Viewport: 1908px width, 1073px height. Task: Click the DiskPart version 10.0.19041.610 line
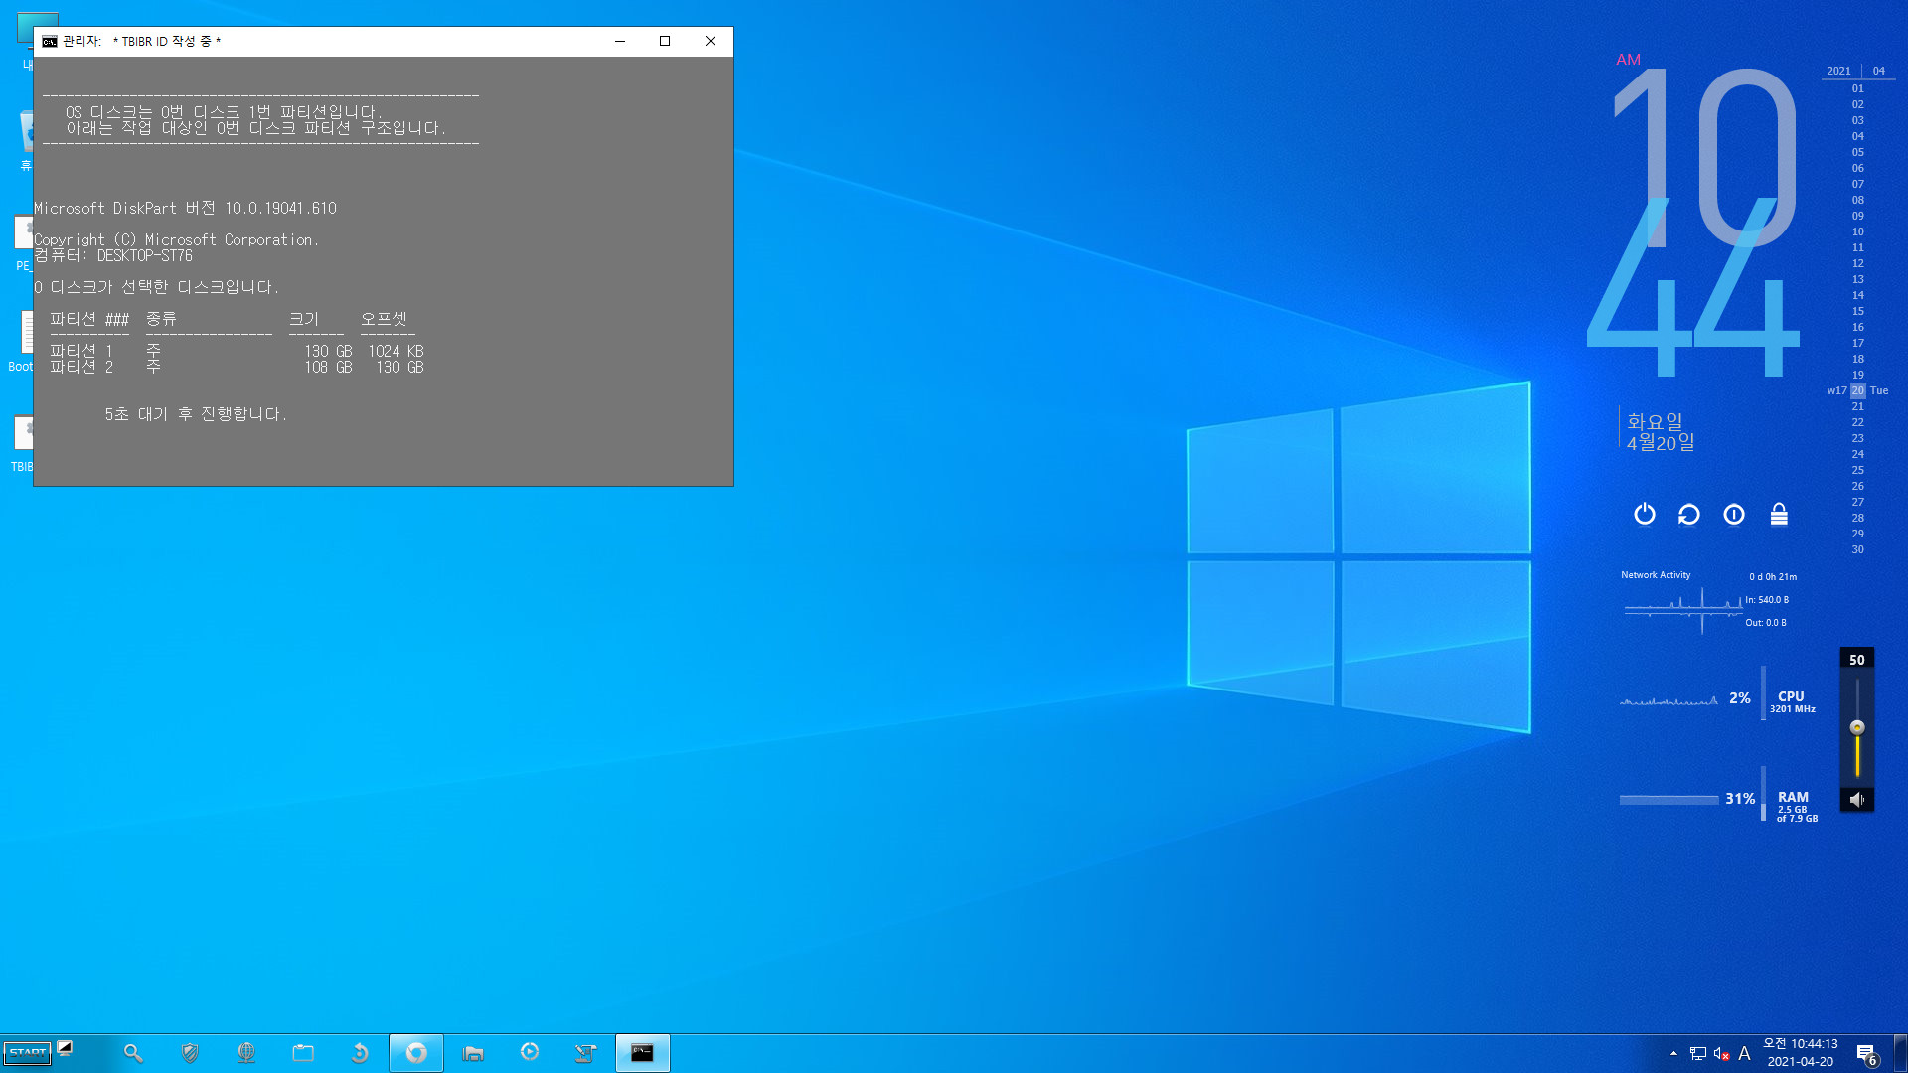pos(185,208)
